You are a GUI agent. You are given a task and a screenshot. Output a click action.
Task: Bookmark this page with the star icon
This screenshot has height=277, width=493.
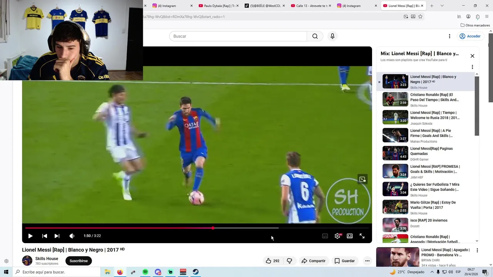coord(420,17)
